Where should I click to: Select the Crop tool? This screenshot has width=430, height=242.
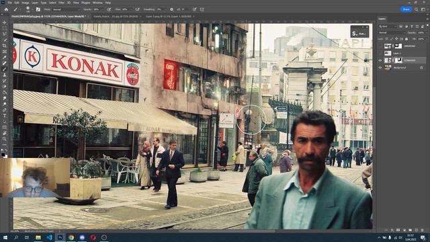click(x=5, y=46)
